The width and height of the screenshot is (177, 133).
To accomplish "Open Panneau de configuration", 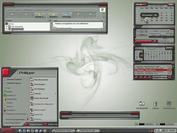I will pos(43,104).
